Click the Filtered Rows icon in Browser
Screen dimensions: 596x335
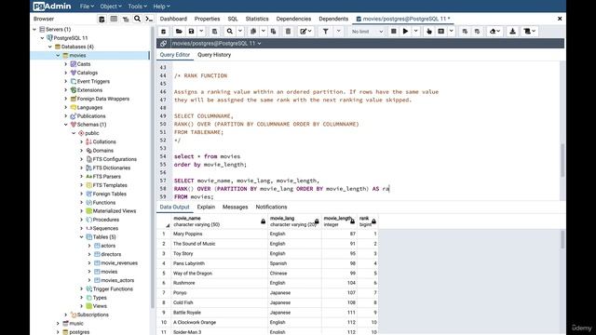click(x=126, y=19)
